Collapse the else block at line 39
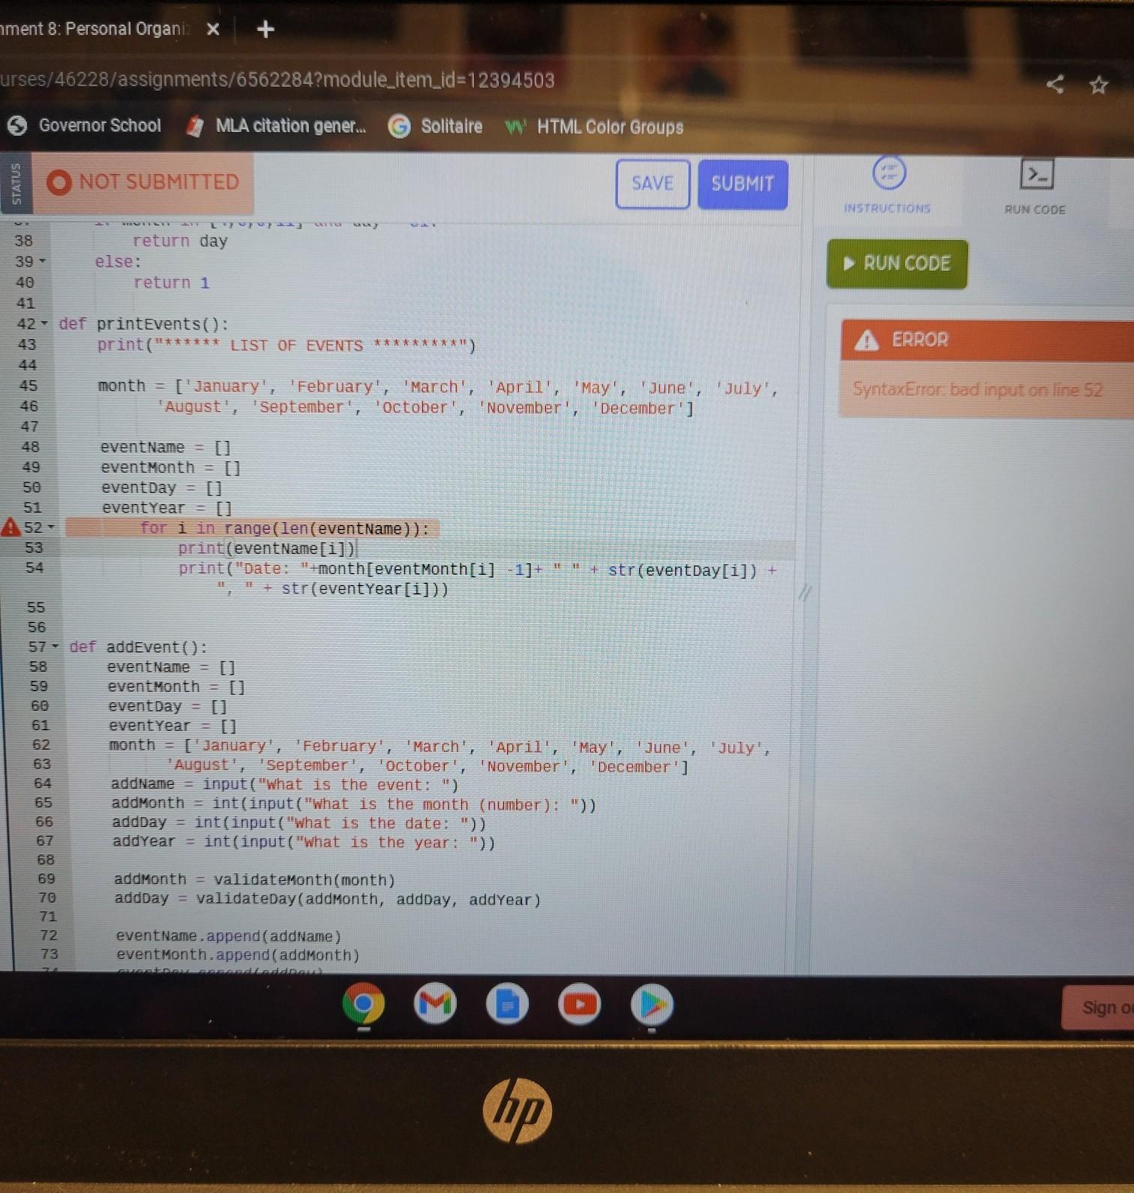 (43, 262)
